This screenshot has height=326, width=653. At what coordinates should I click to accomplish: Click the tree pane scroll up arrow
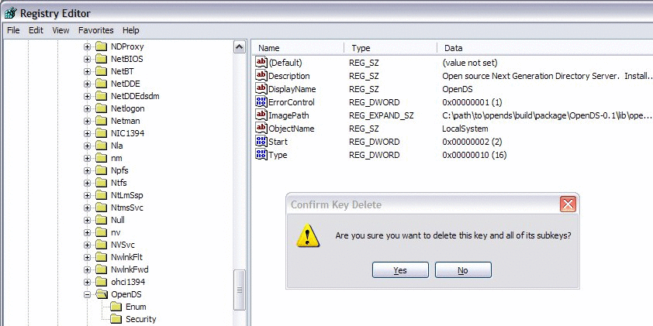click(x=240, y=47)
